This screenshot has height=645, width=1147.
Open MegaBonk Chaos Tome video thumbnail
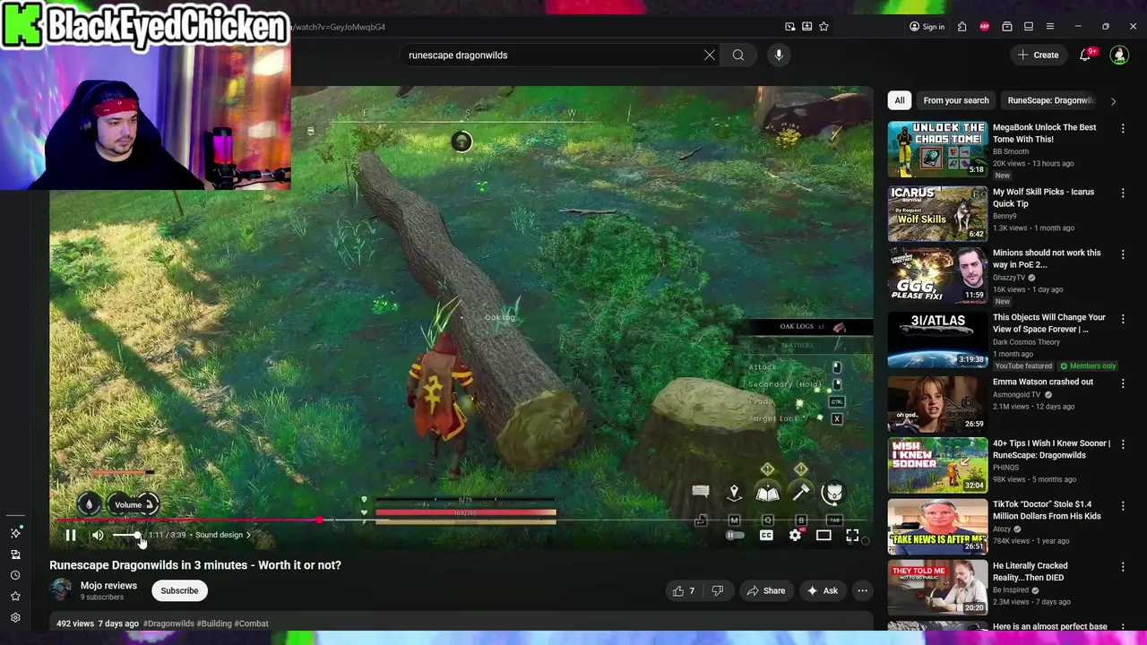tap(937, 149)
